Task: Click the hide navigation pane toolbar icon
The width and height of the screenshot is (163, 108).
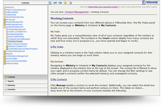Action: pyautogui.click(x=50, y=3)
